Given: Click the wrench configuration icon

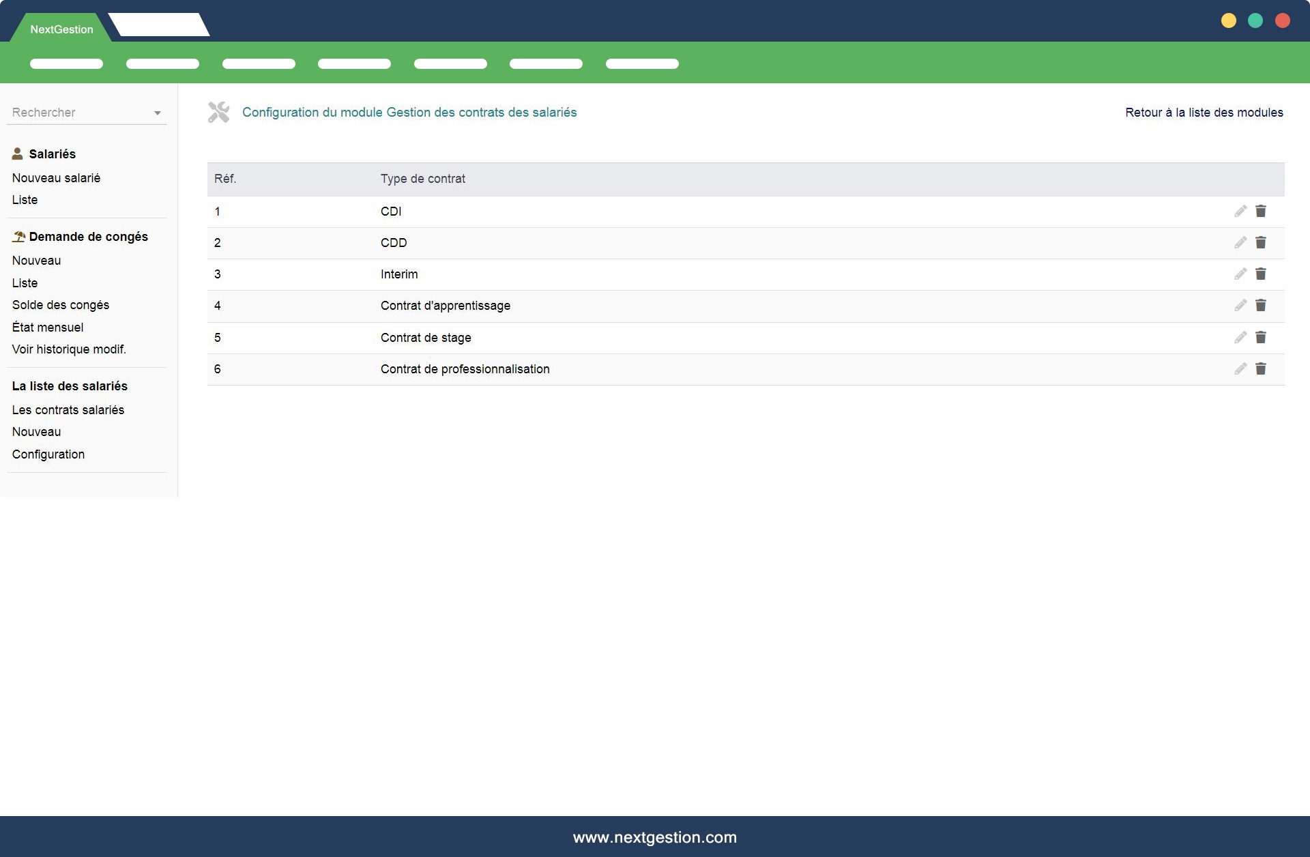Looking at the screenshot, I should pyautogui.click(x=219, y=113).
